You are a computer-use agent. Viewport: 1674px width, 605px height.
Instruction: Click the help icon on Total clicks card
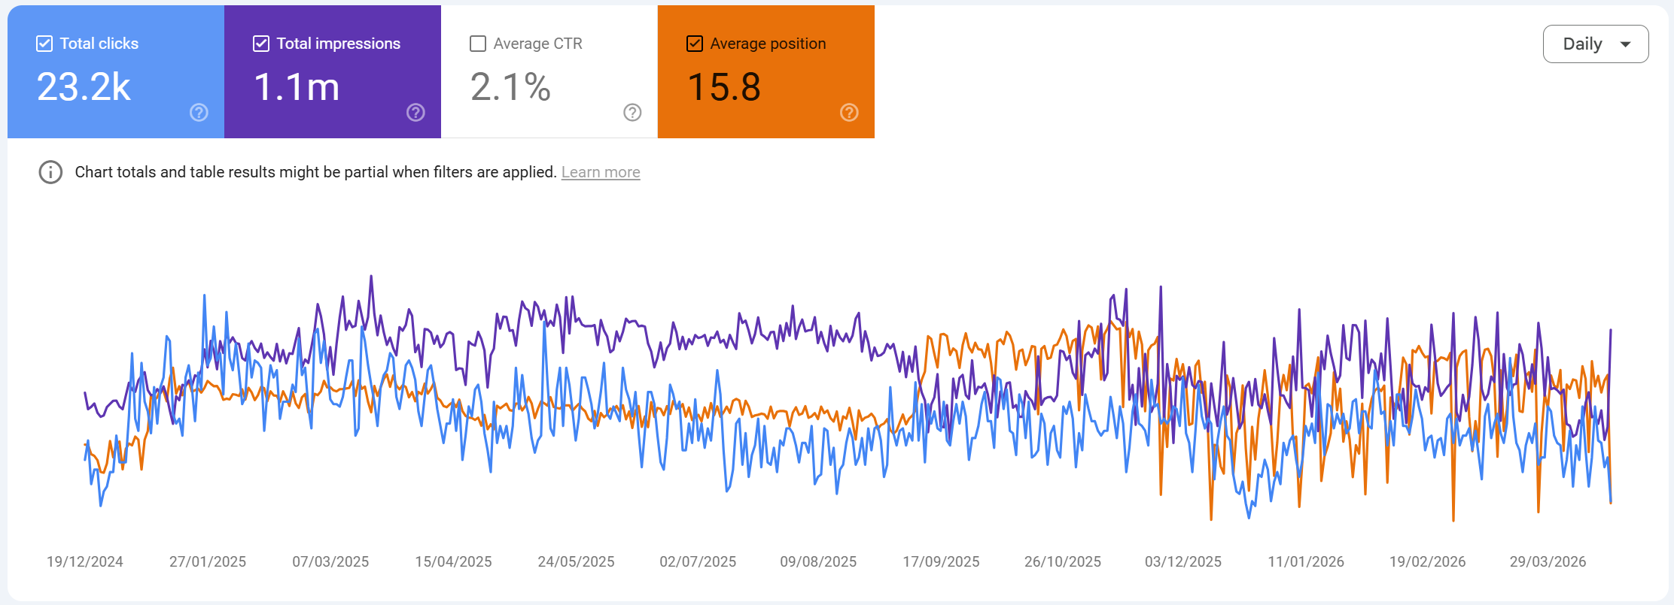(x=199, y=113)
